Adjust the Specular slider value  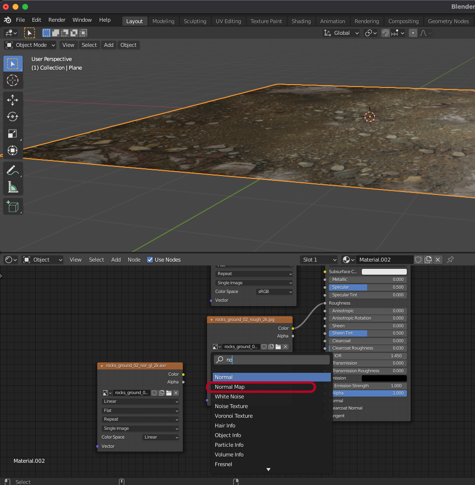[368, 287]
